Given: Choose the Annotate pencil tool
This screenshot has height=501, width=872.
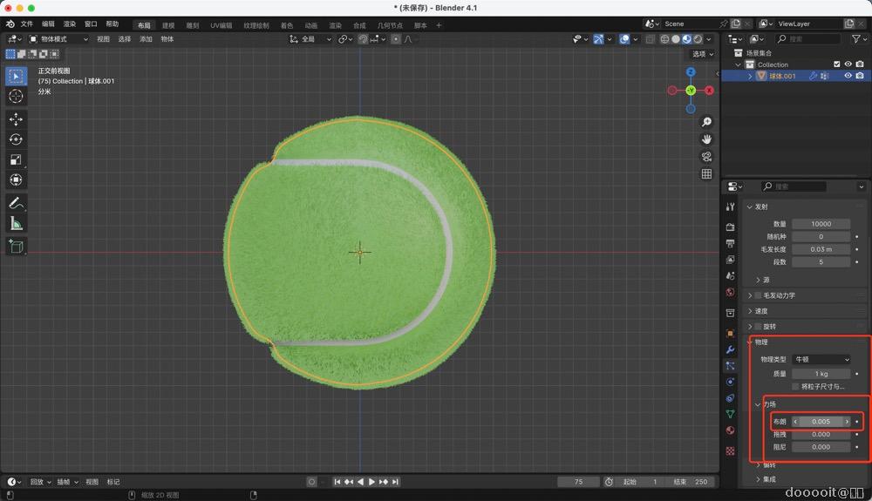Looking at the screenshot, I should (x=16, y=203).
